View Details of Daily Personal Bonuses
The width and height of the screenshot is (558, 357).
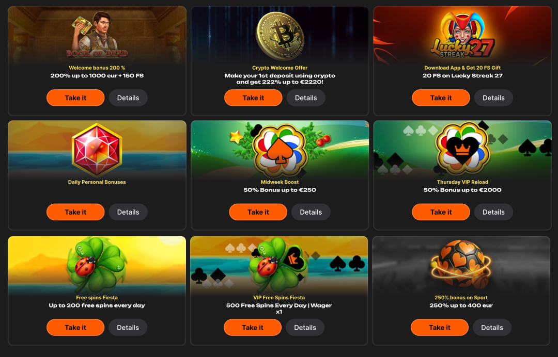point(128,212)
